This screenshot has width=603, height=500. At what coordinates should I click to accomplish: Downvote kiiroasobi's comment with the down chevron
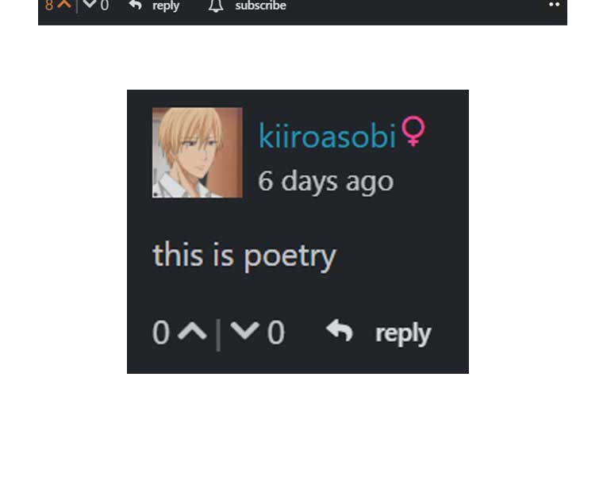point(244,331)
